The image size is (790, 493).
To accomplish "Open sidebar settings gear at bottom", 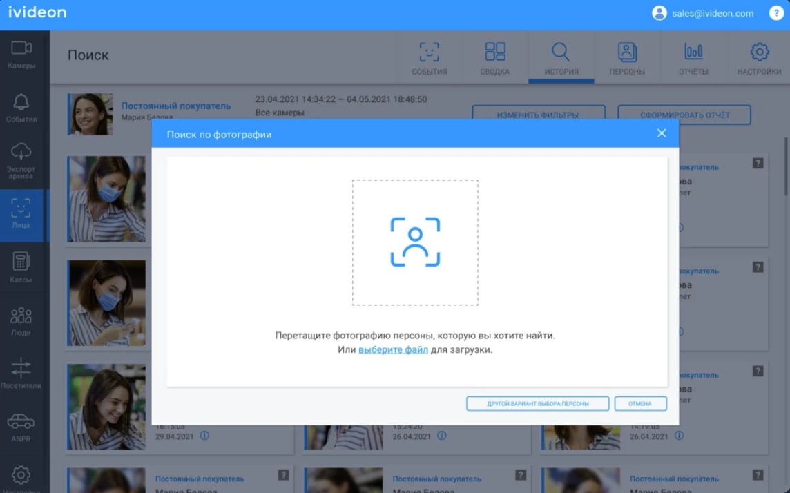I will (x=21, y=475).
